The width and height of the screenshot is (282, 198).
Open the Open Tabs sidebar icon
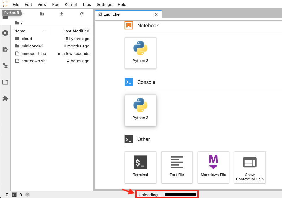pos(5,82)
